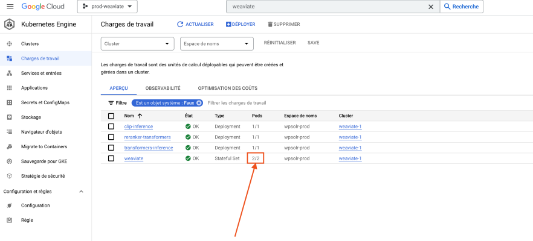This screenshot has height=241, width=533.
Task: Remove the 'Est un objet système' filter chip
Action: pyautogui.click(x=199, y=103)
